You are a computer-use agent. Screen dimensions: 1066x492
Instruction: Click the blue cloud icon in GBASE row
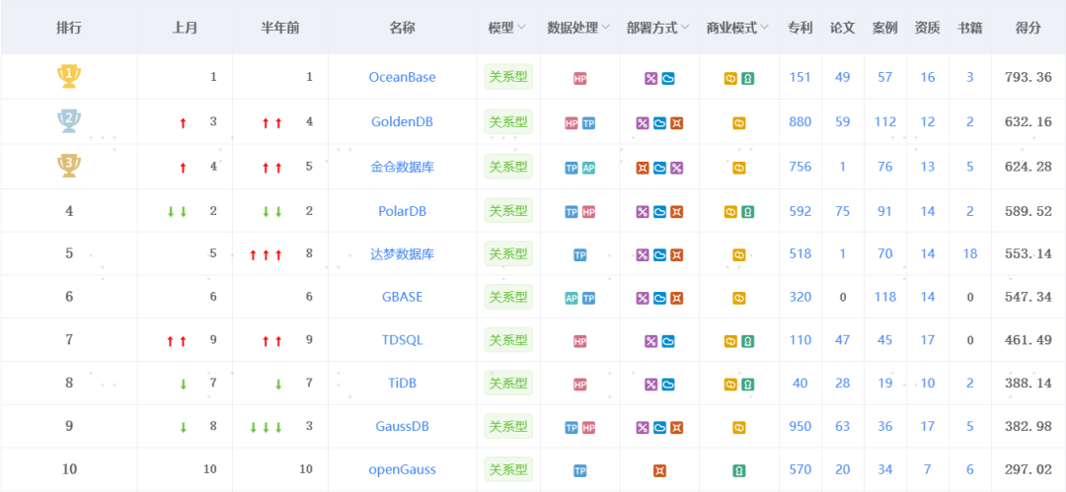(x=659, y=299)
